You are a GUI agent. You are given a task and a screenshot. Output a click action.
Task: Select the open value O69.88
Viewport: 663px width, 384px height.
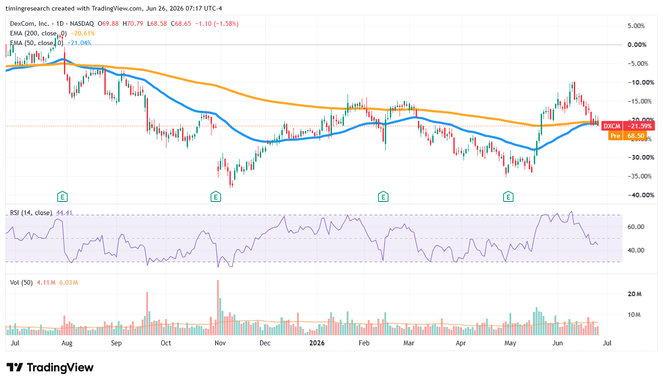click(109, 23)
